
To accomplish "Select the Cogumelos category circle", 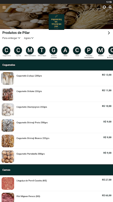I will (x=6, y=50).
